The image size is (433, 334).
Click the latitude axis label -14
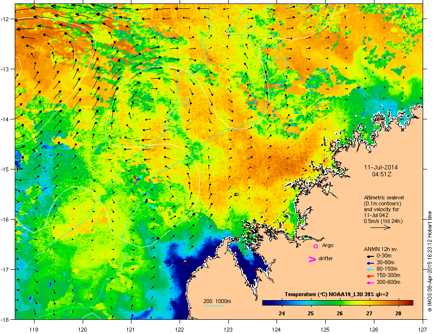tap(5, 119)
